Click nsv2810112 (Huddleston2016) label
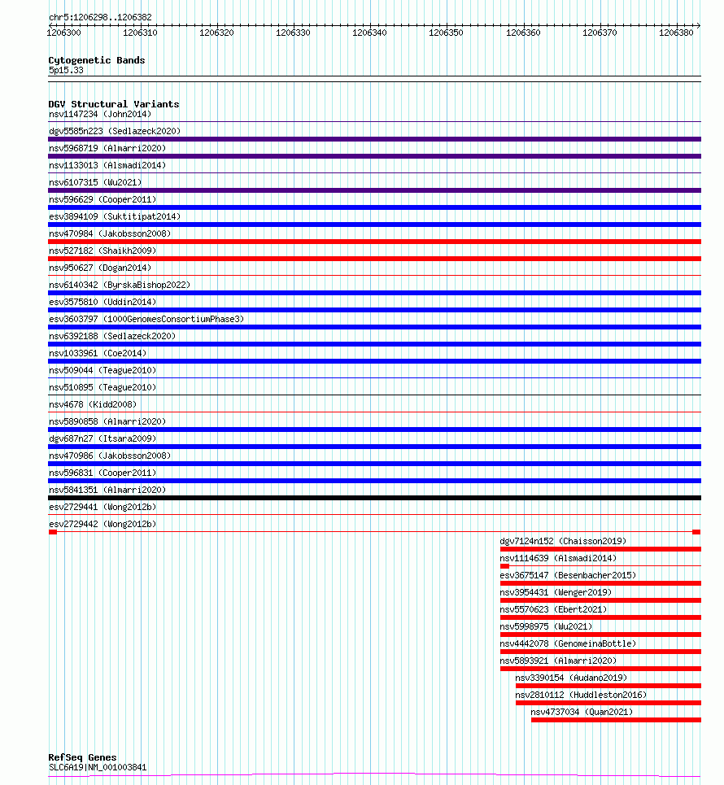 click(x=582, y=695)
